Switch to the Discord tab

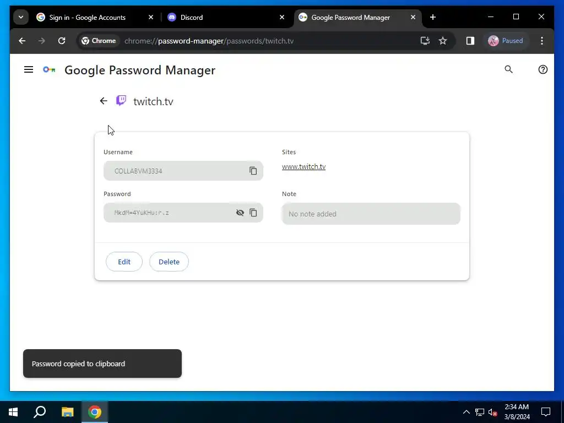[191, 17]
